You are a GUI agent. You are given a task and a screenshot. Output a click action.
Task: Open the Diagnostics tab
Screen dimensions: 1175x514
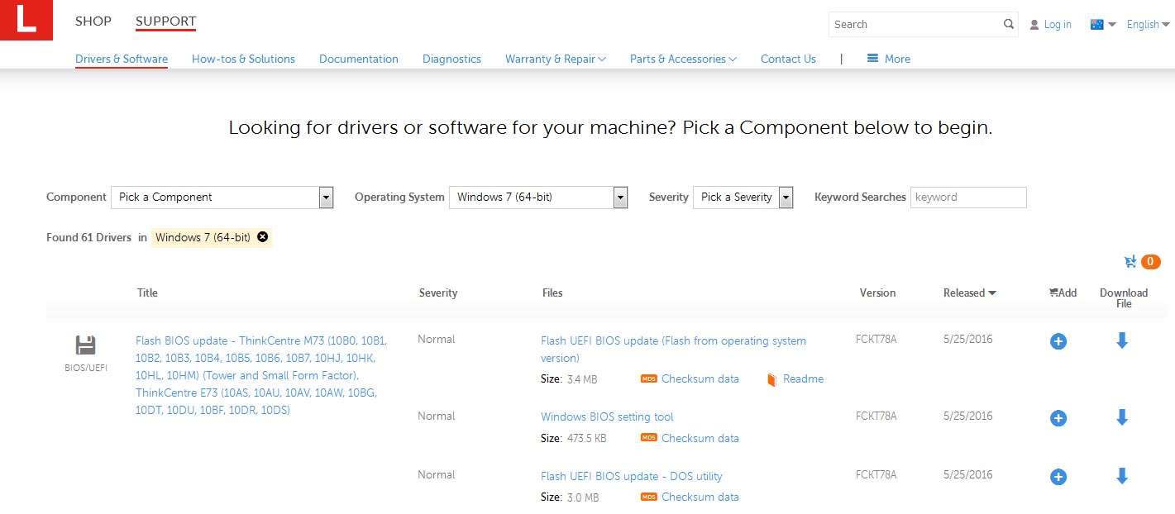tap(451, 59)
